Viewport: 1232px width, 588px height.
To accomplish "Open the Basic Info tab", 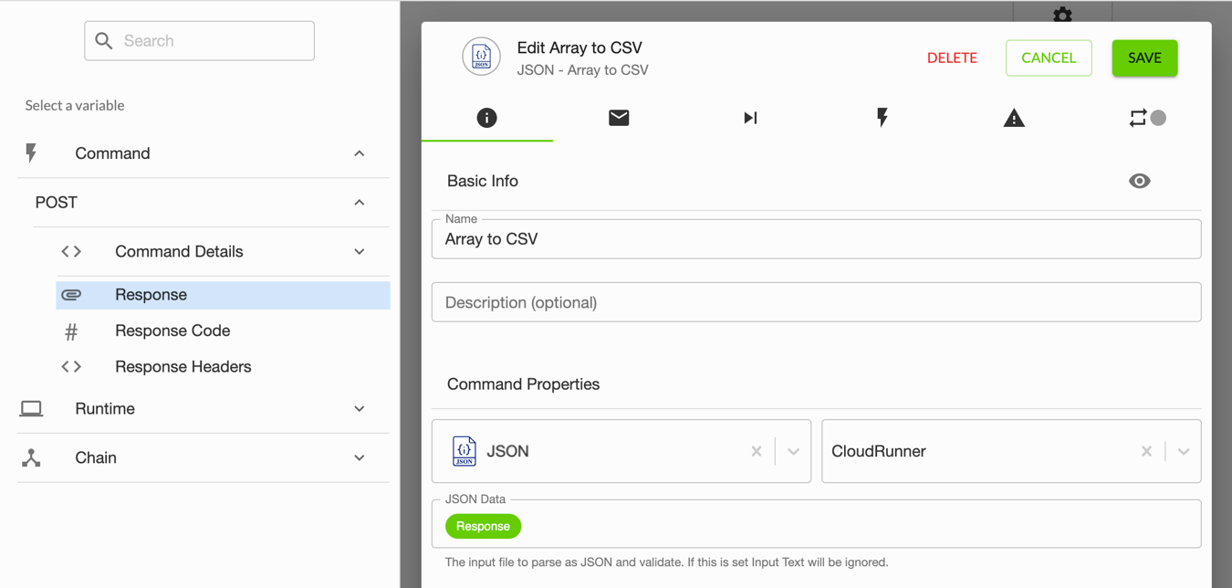I will tap(486, 118).
